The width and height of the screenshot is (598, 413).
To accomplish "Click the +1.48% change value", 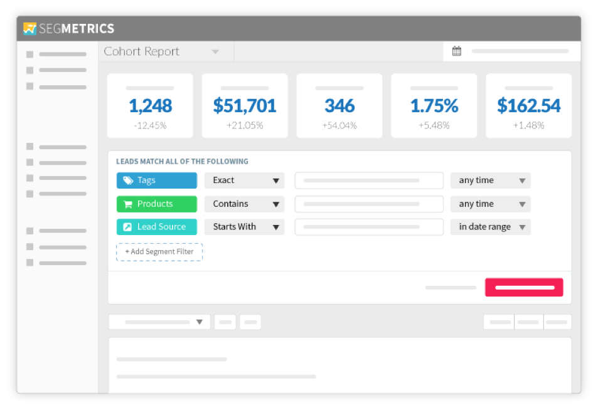I will click(528, 125).
